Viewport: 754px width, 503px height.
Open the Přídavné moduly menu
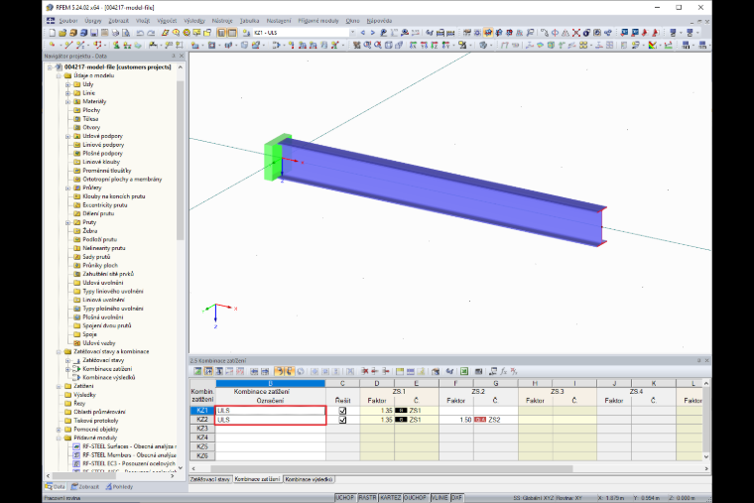pyautogui.click(x=318, y=21)
